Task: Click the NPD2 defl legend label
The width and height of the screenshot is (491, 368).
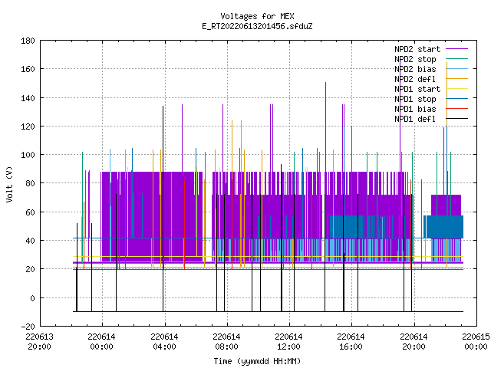Action: point(415,79)
